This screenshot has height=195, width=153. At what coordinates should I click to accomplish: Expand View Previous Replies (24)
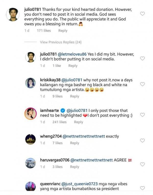61,42
